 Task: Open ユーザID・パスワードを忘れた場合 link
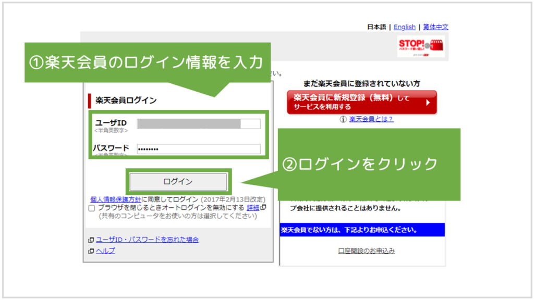(x=147, y=240)
